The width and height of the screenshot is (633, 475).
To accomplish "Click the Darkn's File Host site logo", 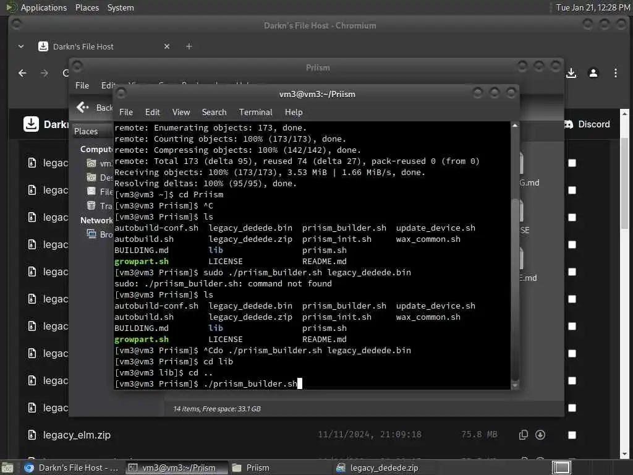I will [x=31, y=124].
